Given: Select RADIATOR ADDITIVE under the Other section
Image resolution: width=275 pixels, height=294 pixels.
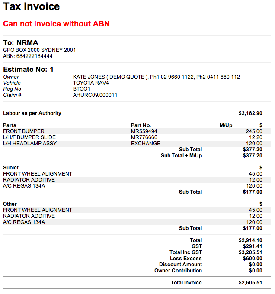Looking at the screenshot, I should click(29, 216).
